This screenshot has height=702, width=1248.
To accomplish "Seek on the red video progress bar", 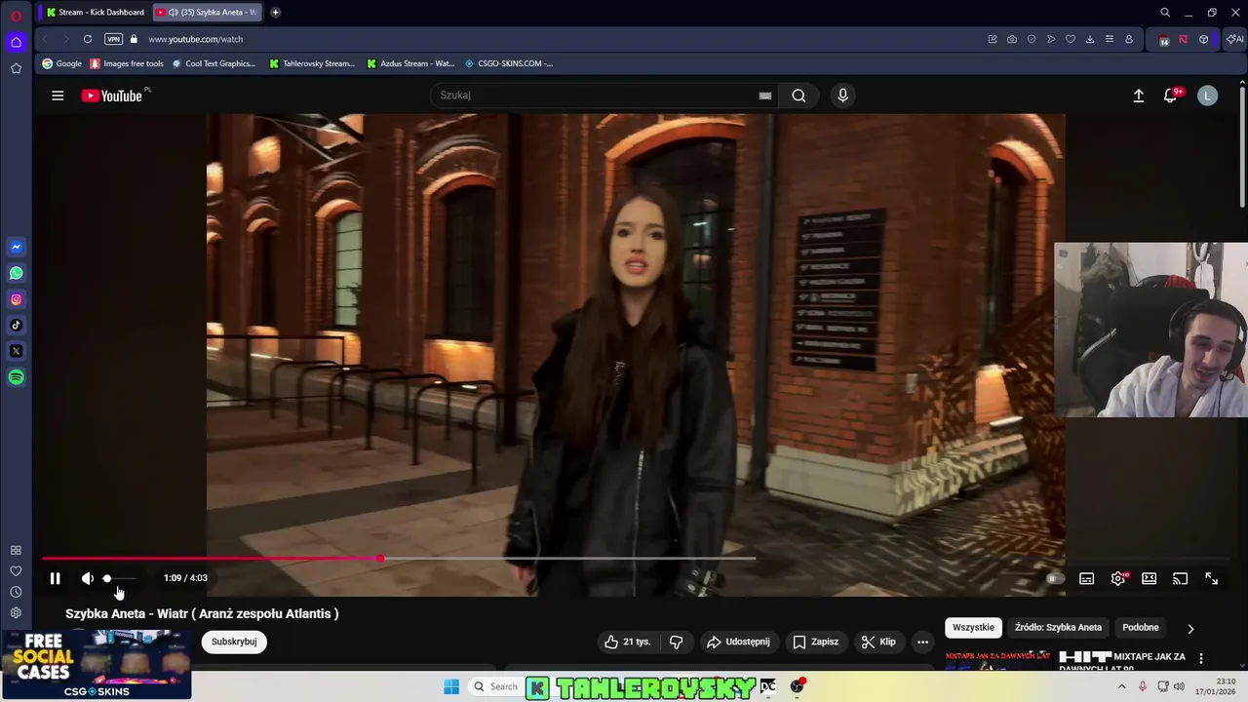I will [399, 559].
